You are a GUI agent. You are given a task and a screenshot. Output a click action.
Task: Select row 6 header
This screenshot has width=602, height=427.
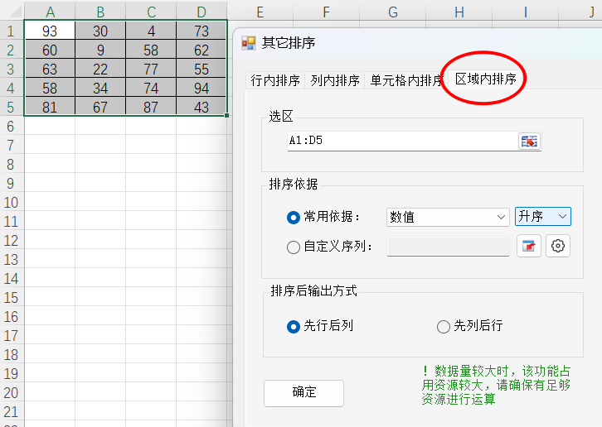pos(11,126)
